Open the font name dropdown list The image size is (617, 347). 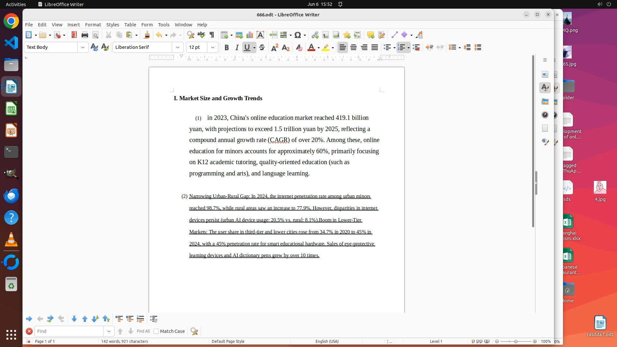pyautogui.click(x=177, y=47)
